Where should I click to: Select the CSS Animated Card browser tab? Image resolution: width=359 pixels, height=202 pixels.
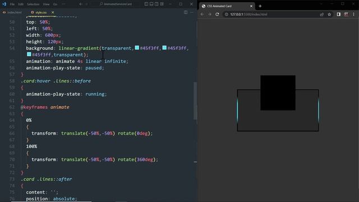227,6
